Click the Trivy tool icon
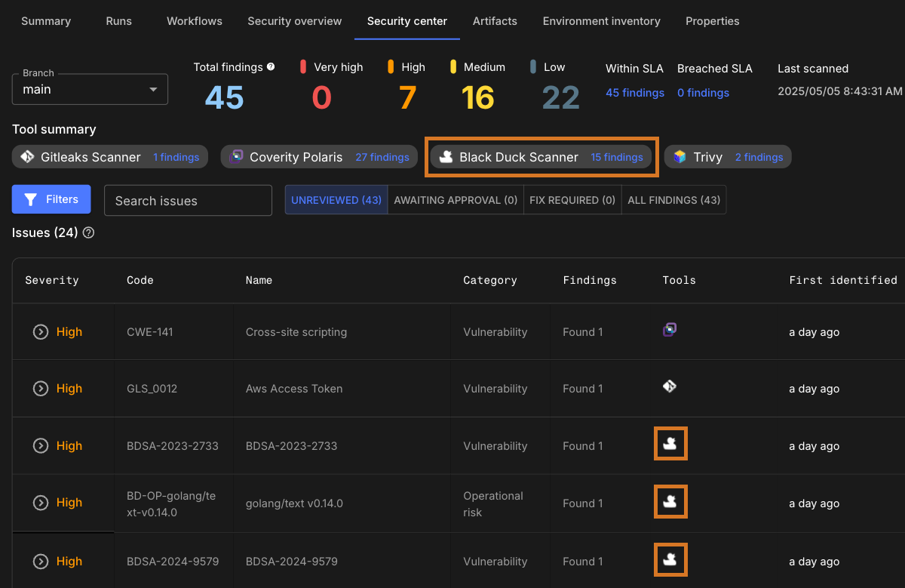 coord(680,157)
